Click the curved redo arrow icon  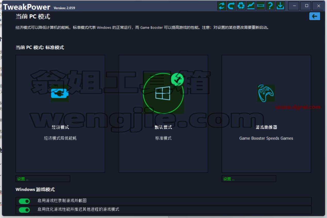[231, 6]
